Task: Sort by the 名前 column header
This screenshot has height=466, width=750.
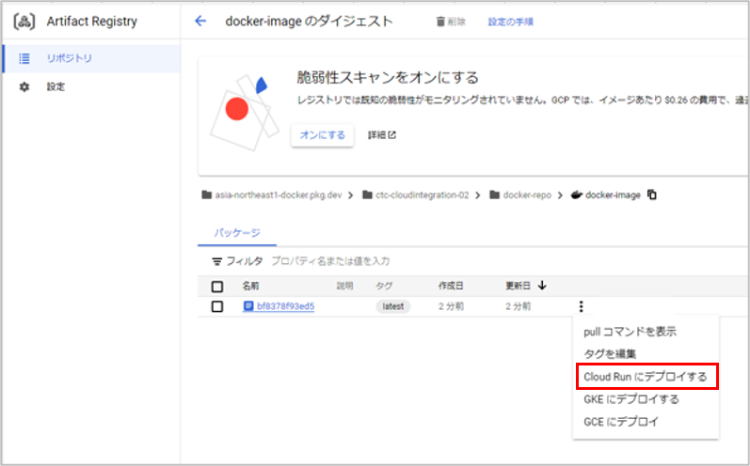Action: (x=250, y=286)
